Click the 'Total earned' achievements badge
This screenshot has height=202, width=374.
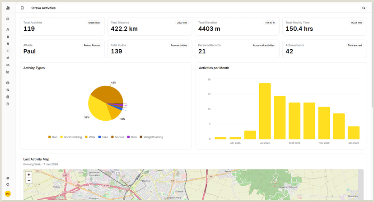tap(355, 45)
